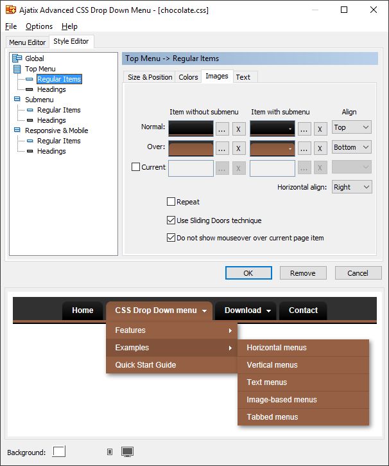Open Examples submenu arrow in preview

click(230, 348)
